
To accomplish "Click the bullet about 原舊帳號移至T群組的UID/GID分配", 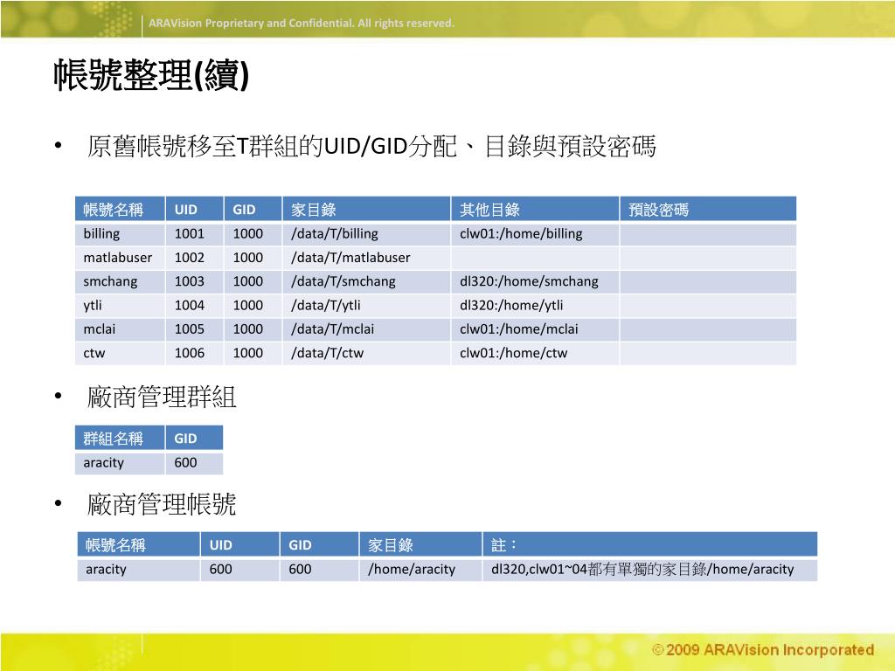I will click(x=371, y=146).
